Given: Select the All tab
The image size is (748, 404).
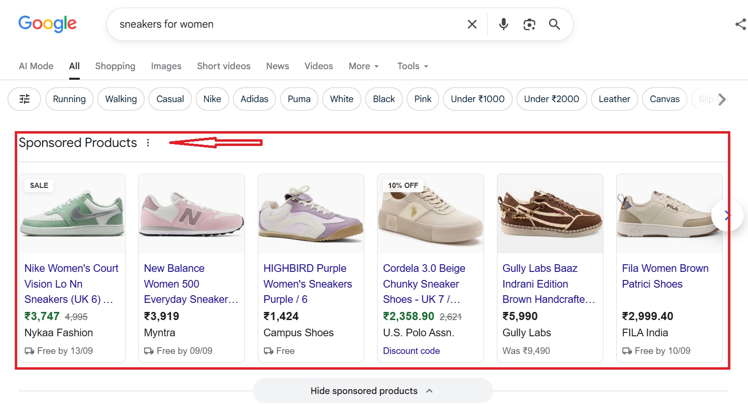Looking at the screenshot, I should tap(74, 66).
